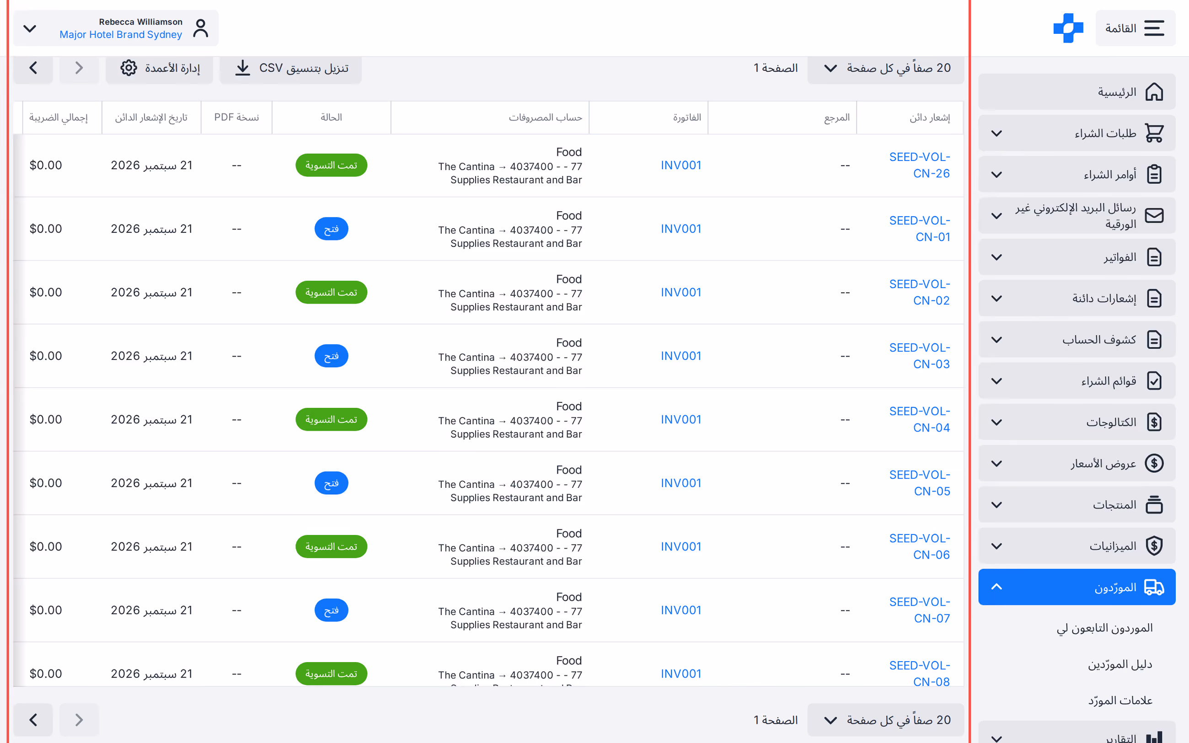This screenshot has height=743, width=1189.
Task: Click the top right-arrow pagination button
Action: coord(79,68)
